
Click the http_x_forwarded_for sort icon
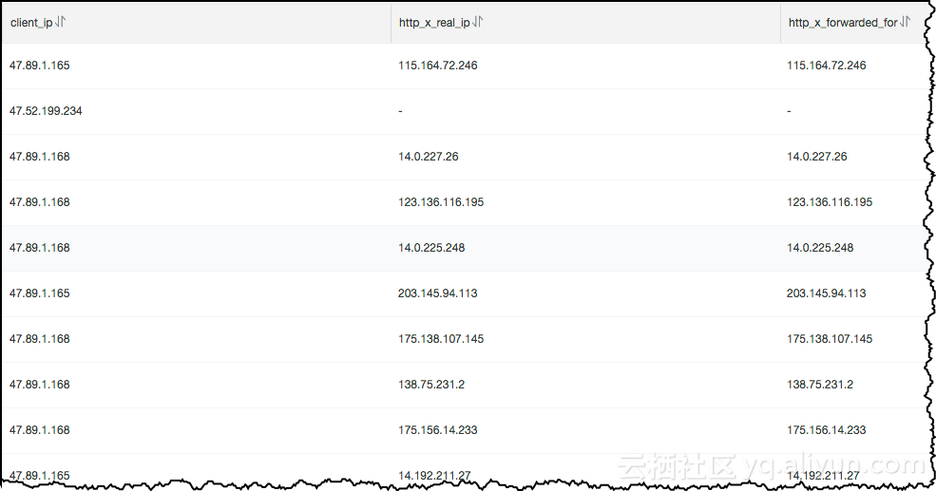pyautogui.click(x=906, y=22)
